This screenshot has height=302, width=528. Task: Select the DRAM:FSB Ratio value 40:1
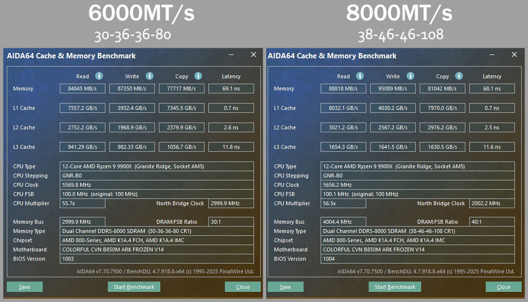492,222
